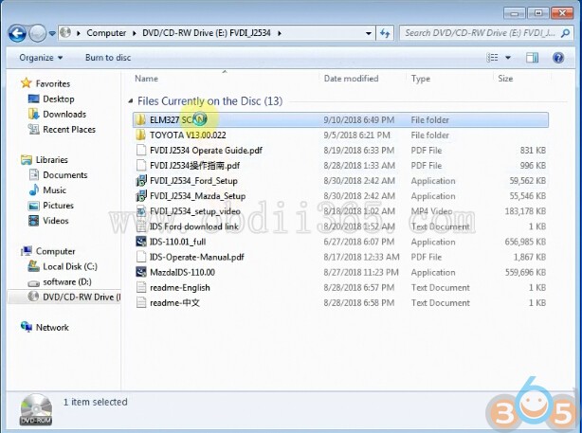Change view with the view icon
The image size is (582, 433).
[x=492, y=58]
